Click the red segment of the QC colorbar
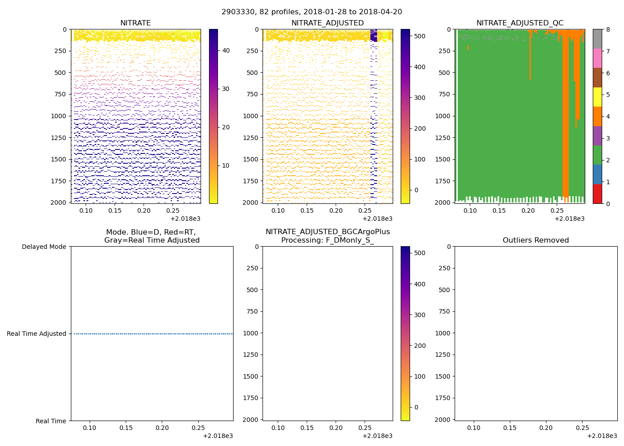This screenshot has height=446, width=624. coord(597,194)
